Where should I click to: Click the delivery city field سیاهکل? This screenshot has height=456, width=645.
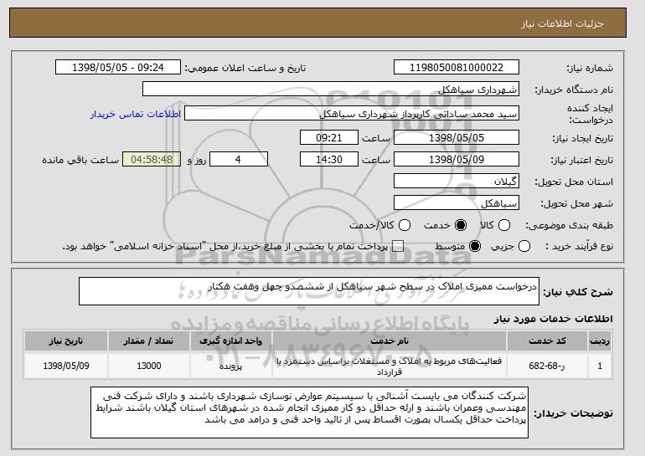point(457,203)
